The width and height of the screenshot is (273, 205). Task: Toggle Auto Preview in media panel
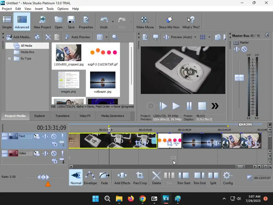click(78, 37)
